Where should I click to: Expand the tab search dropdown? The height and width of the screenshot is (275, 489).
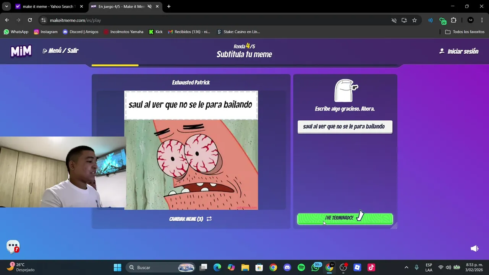point(6,6)
